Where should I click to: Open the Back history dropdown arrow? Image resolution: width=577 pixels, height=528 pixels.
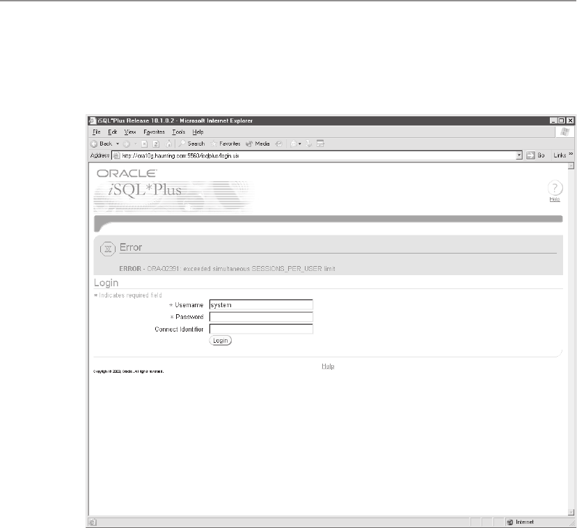click(x=118, y=144)
